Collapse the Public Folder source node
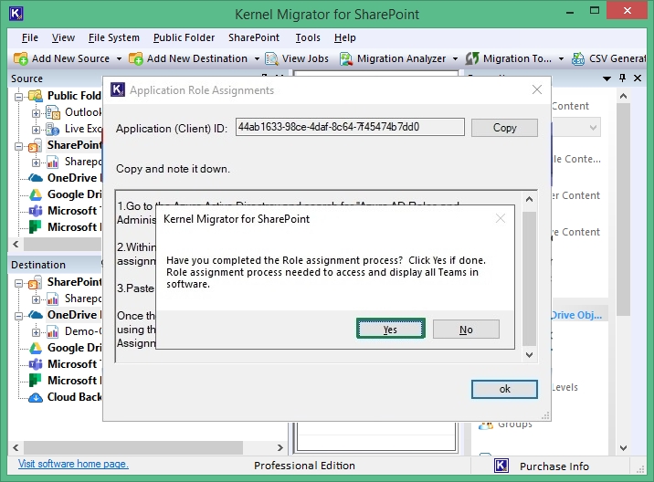Image resolution: width=654 pixels, height=482 pixels. coord(19,97)
